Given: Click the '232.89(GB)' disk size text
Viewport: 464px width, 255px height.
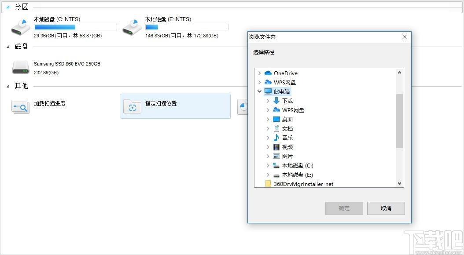Looking at the screenshot, I should pyautogui.click(x=46, y=73).
